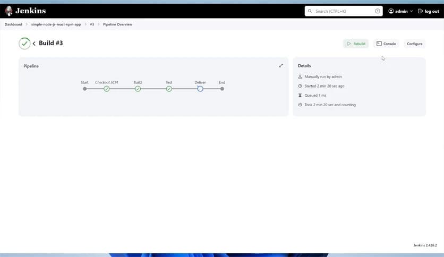The width and height of the screenshot is (444, 257).
Task: Click the Pipeline panel title
Action: [31, 66]
